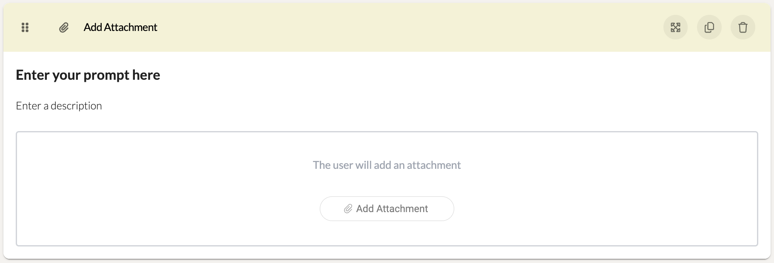
Task: Expand the block with the arrows icon
Action: [x=675, y=28]
